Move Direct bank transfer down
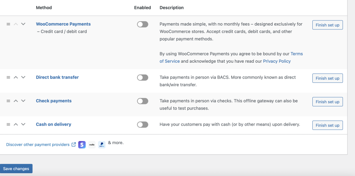The image size is (355, 176). (x=23, y=77)
